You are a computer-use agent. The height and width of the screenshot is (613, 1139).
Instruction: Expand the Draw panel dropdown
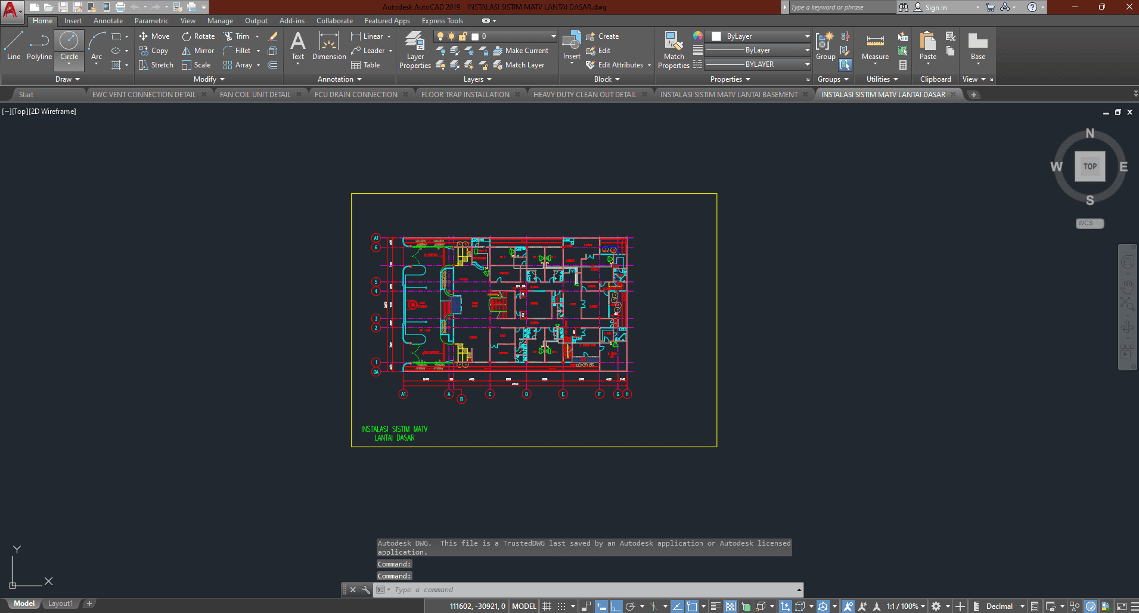pos(67,79)
